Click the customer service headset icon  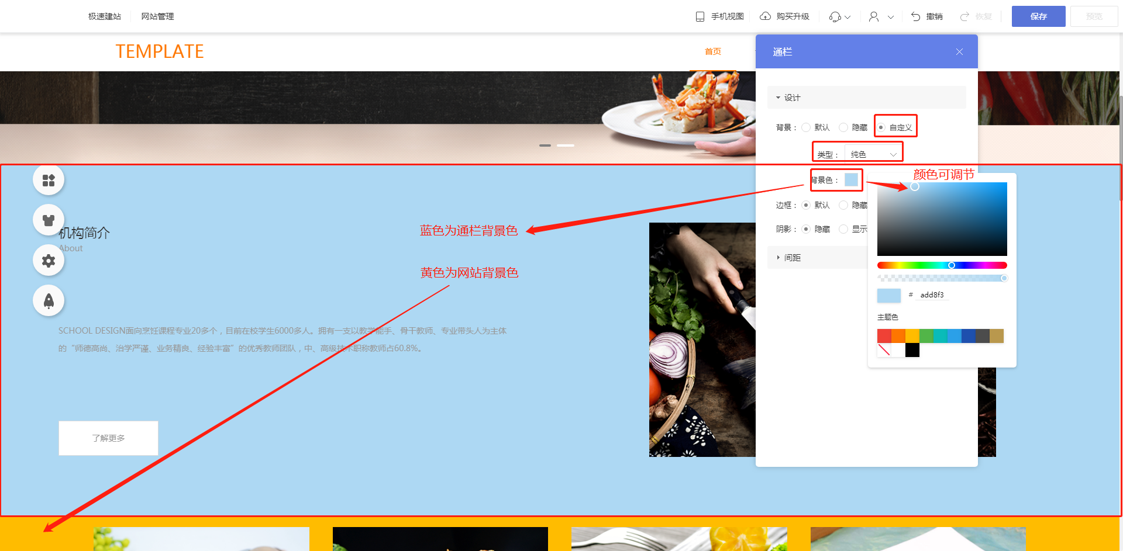pos(835,16)
